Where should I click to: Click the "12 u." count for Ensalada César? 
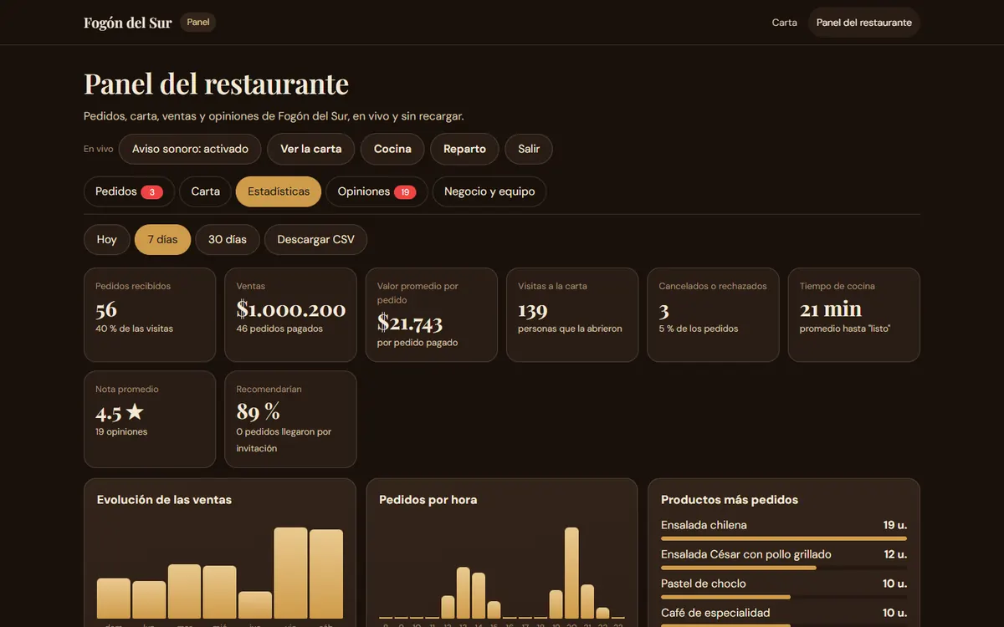coord(895,554)
